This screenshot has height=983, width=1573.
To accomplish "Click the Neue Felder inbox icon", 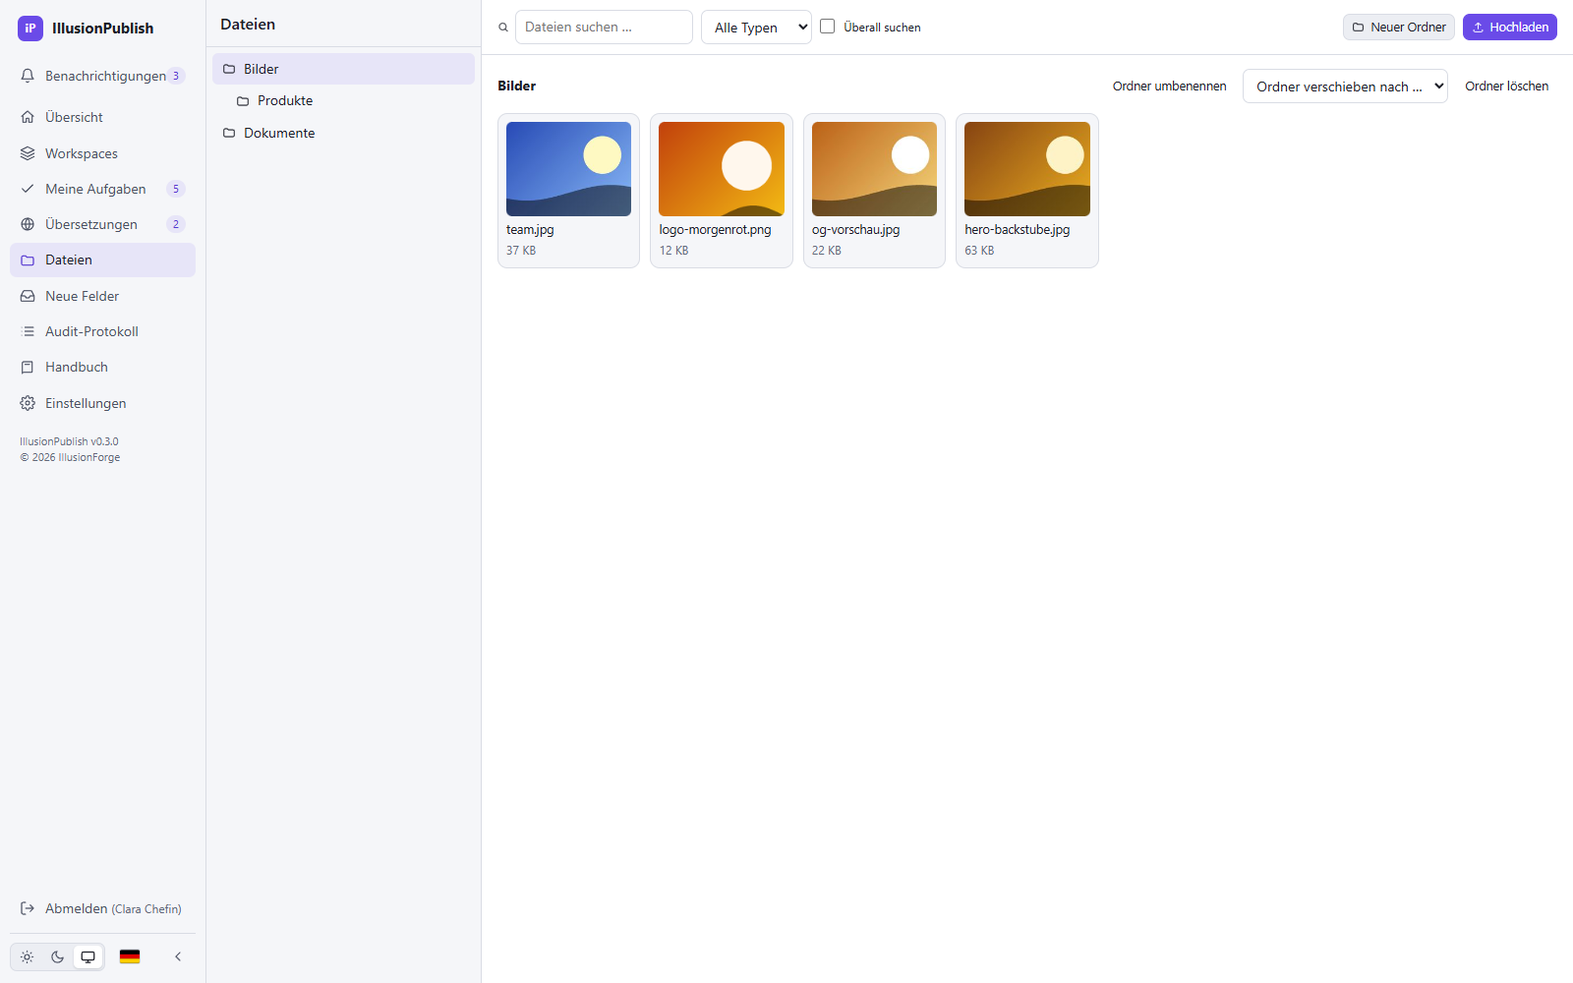I will pyautogui.click(x=28, y=296).
